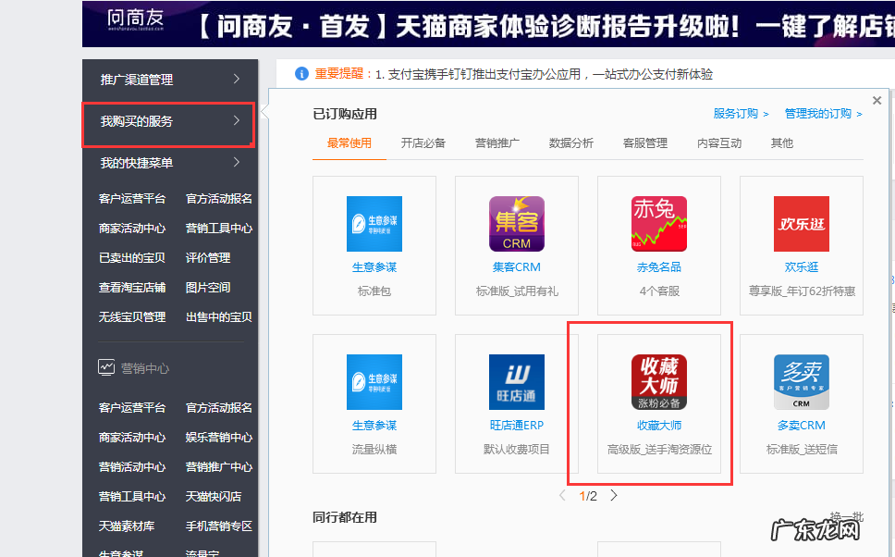This screenshot has height=557, width=895.
Task: Open the 生意参谋 app icon
Action: (x=374, y=223)
